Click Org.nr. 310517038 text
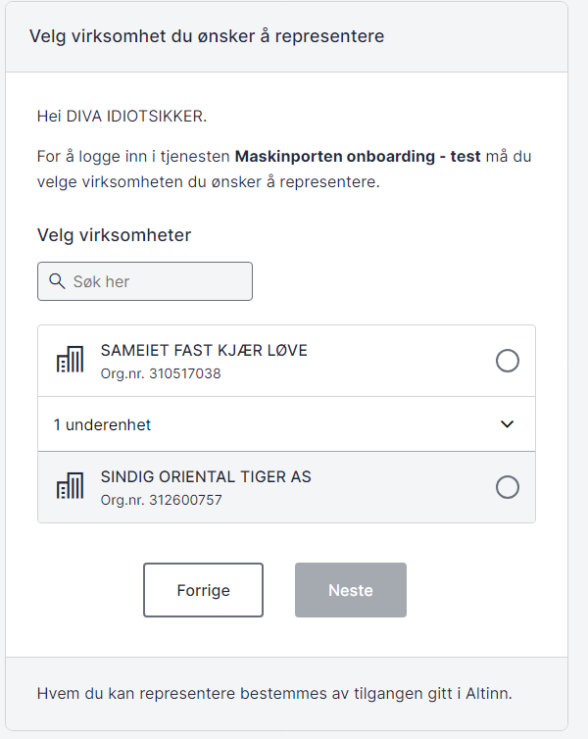Screen dimensions: 588x739 point(161,373)
